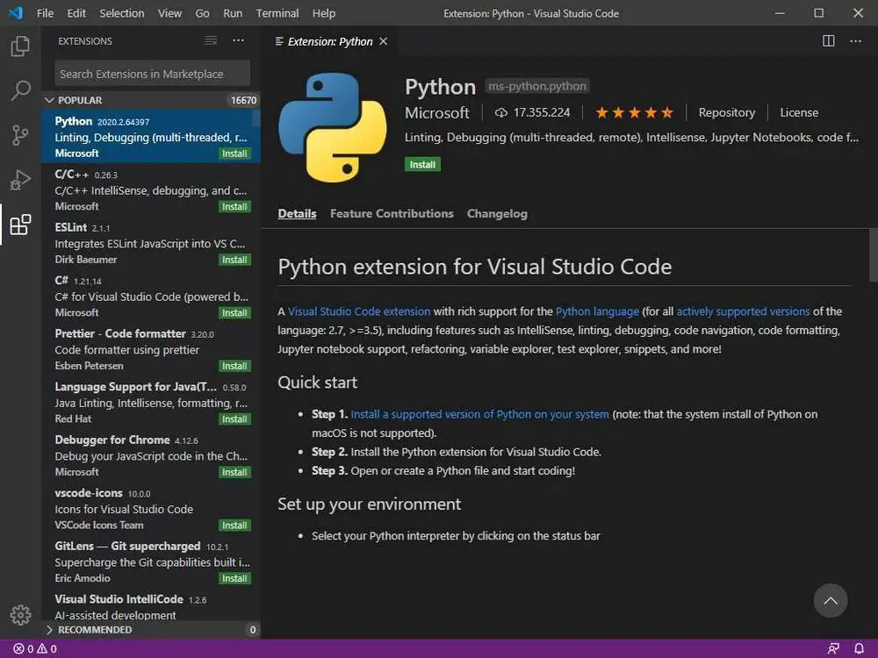This screenshot has height=658, width=878.
Task: Click the split editor icon
Action: pyautogui.click(x=828, y=41)
